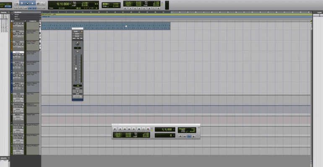Open floating fader window automation mode dropdown

tap(78, 96)
